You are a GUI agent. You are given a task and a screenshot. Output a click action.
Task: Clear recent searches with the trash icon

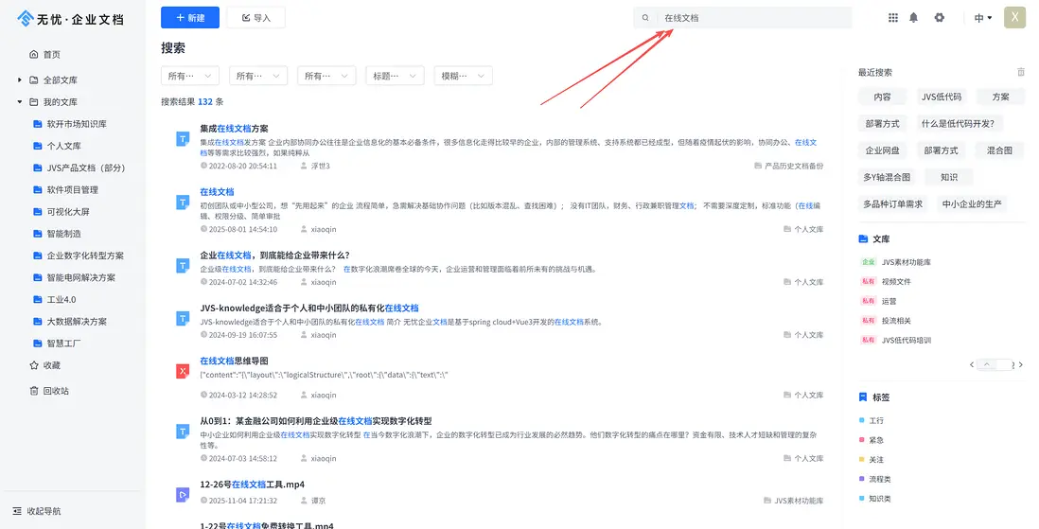click(1020, 72)
